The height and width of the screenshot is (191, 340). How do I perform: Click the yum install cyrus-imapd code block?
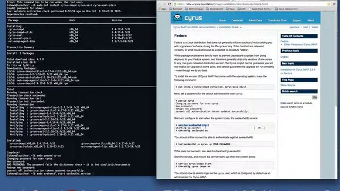pos(224,87)
